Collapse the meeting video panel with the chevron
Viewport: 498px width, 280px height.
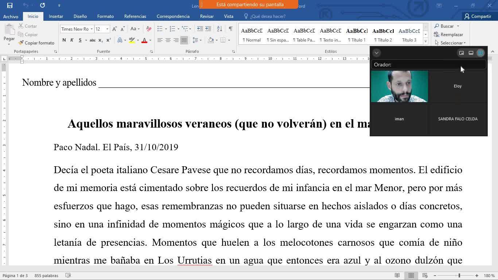377,53
